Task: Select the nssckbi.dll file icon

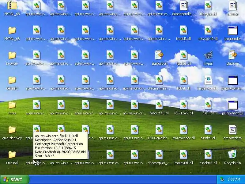Action: pyautogui.click(x=208, y=130)
